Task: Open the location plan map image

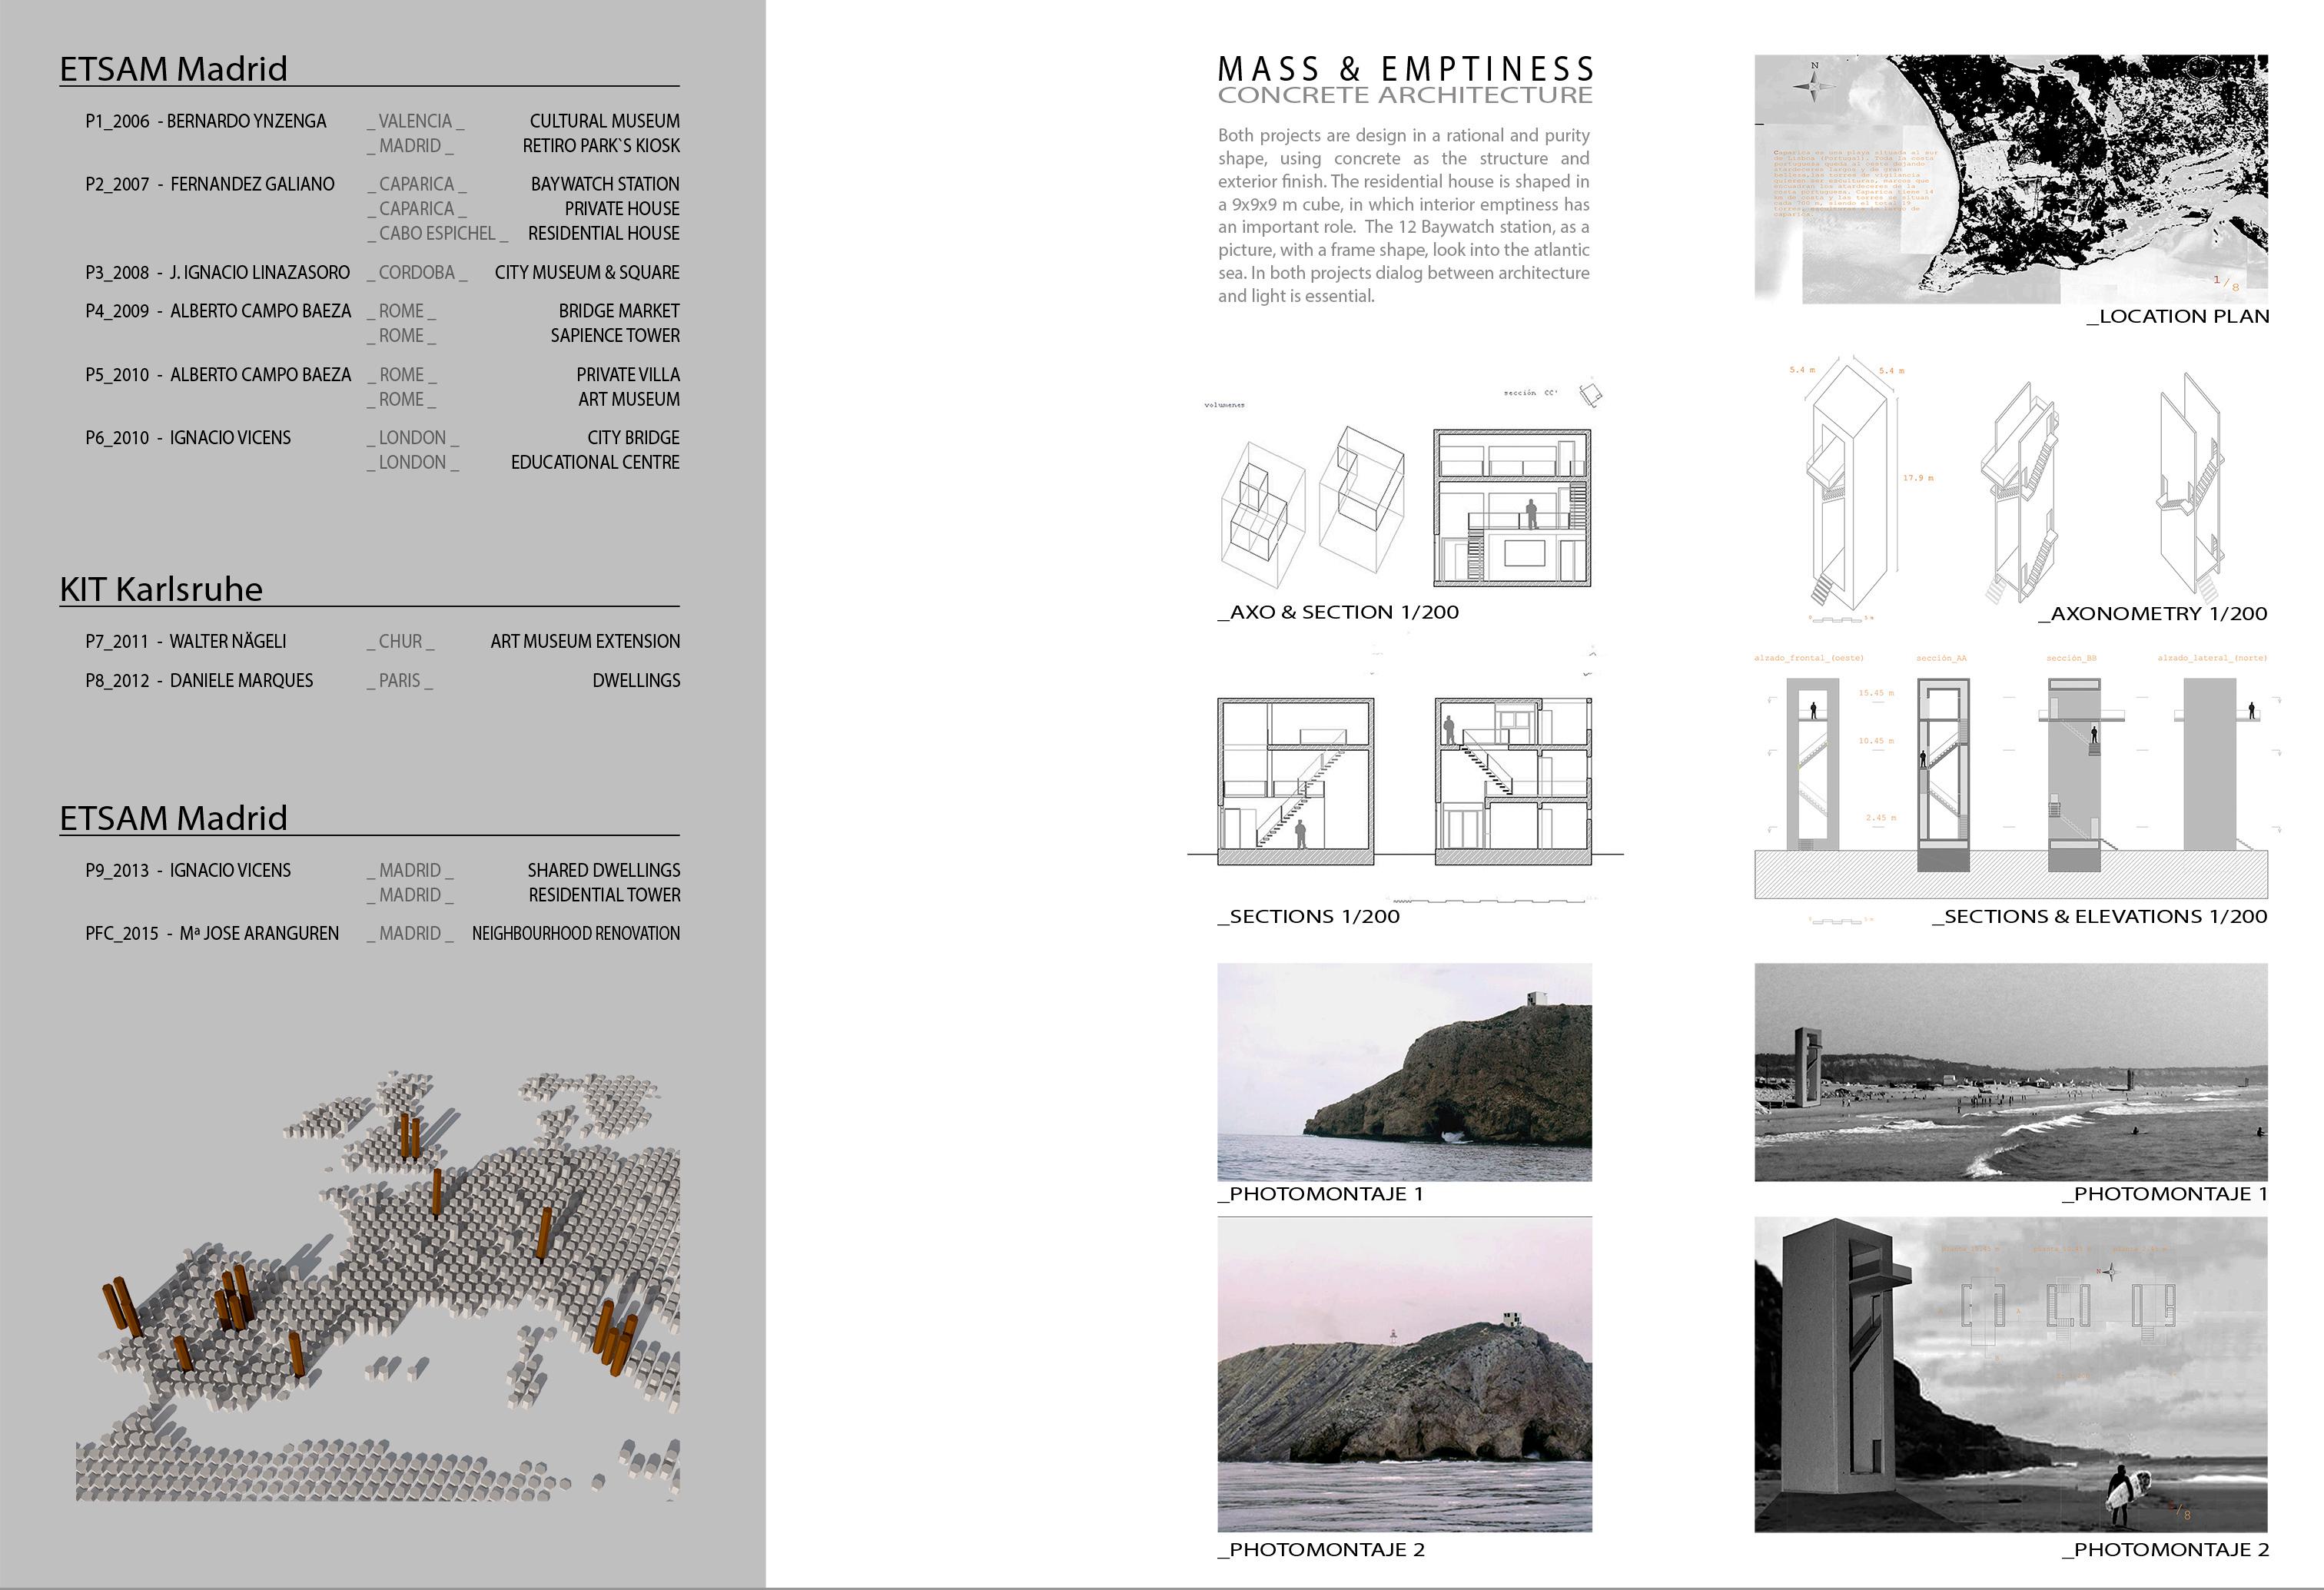Action: coord(2010,179)
